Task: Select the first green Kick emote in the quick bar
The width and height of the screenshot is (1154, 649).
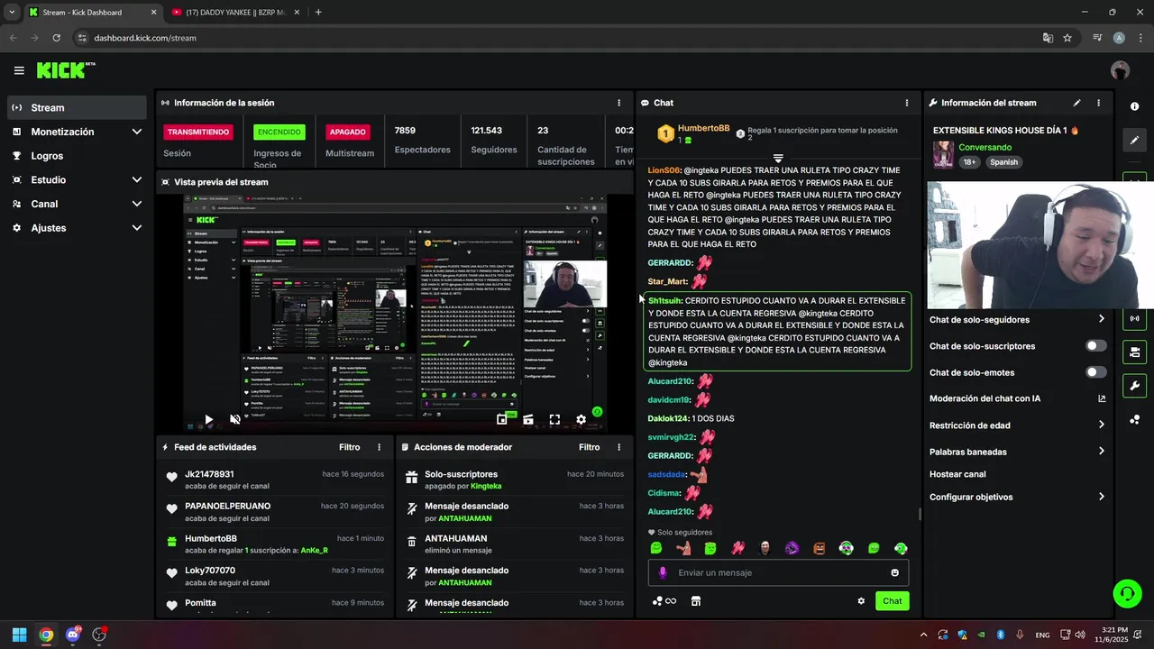Action: click(x=656, y=548)
